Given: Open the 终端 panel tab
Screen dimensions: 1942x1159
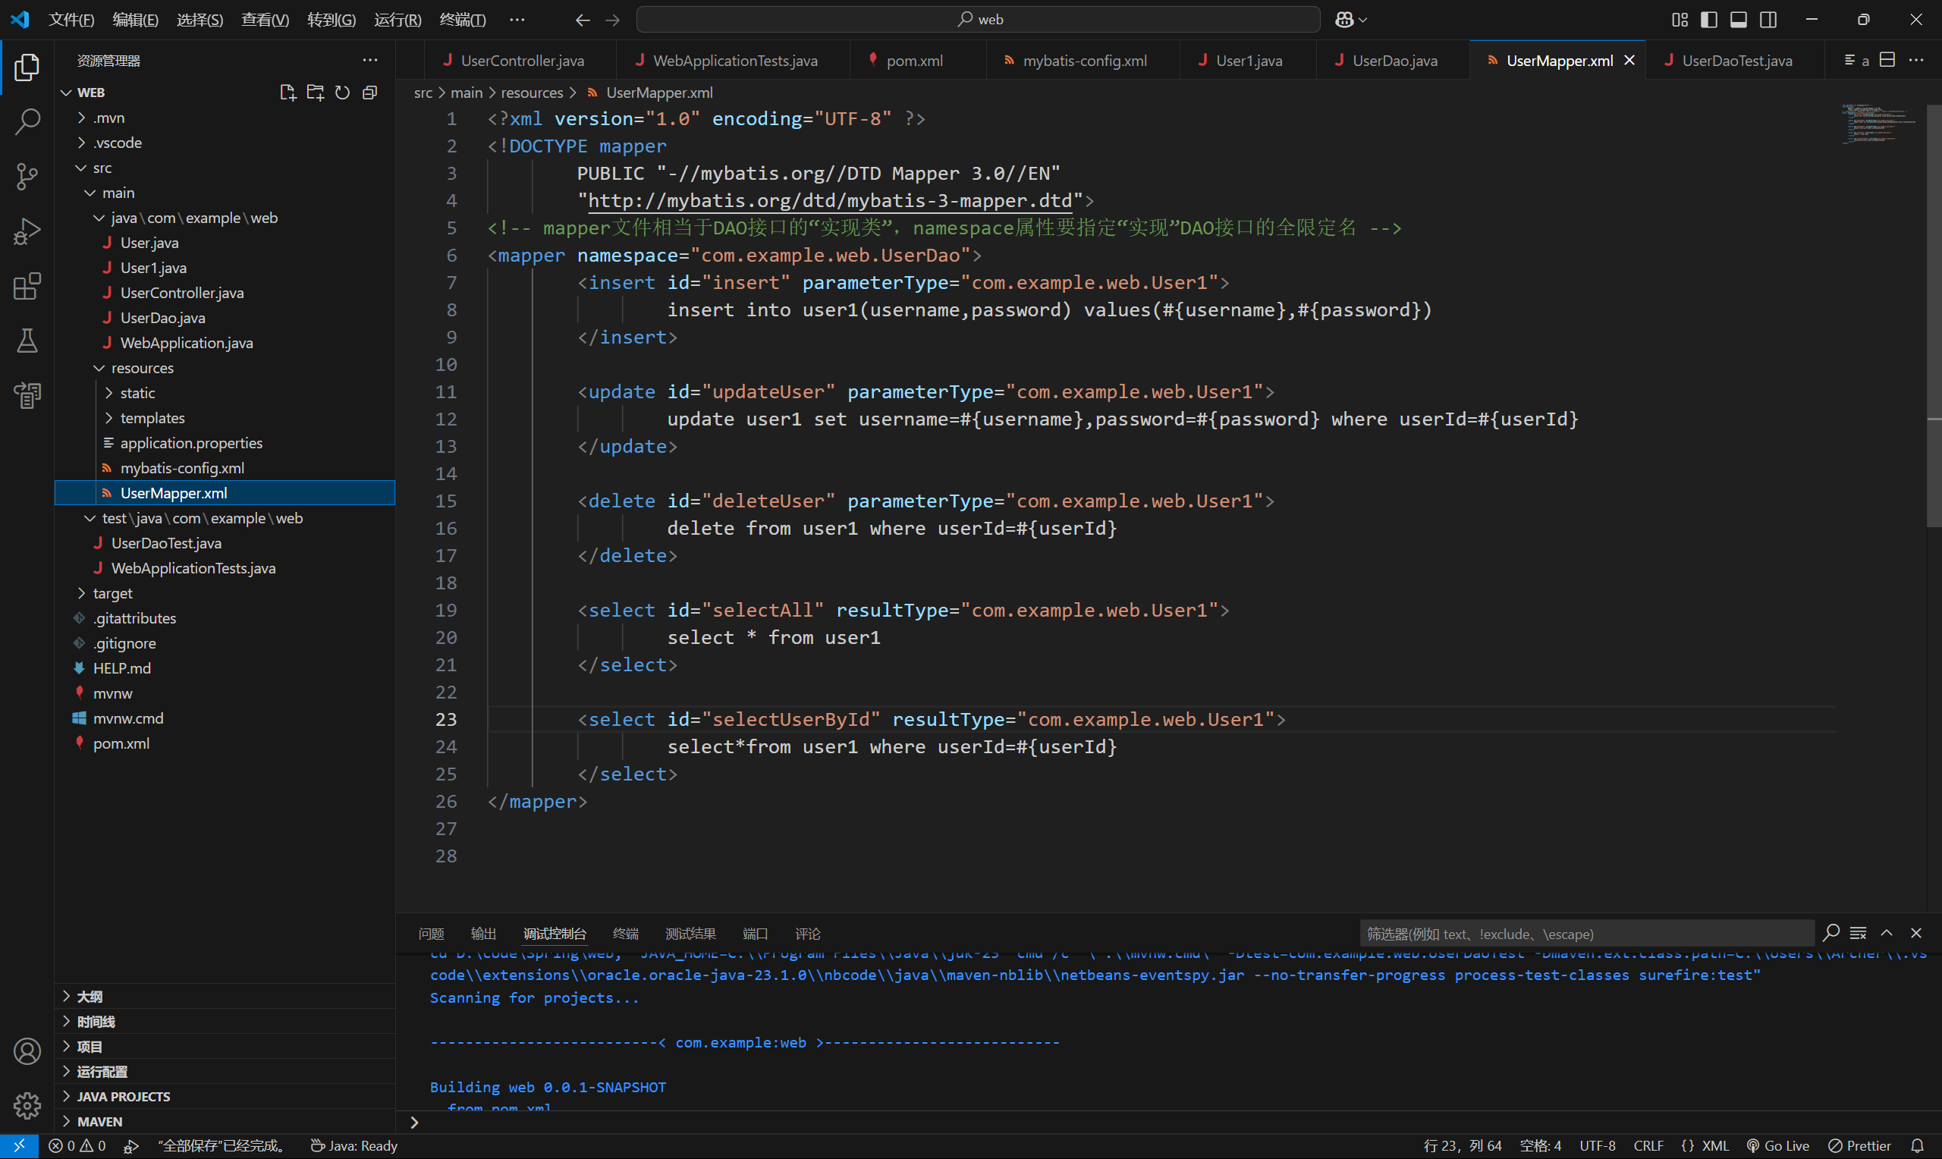Looking at the screenshot, I should click(x=624, y=933).
